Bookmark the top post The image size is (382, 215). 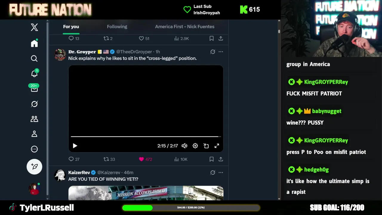click(211, 39)
